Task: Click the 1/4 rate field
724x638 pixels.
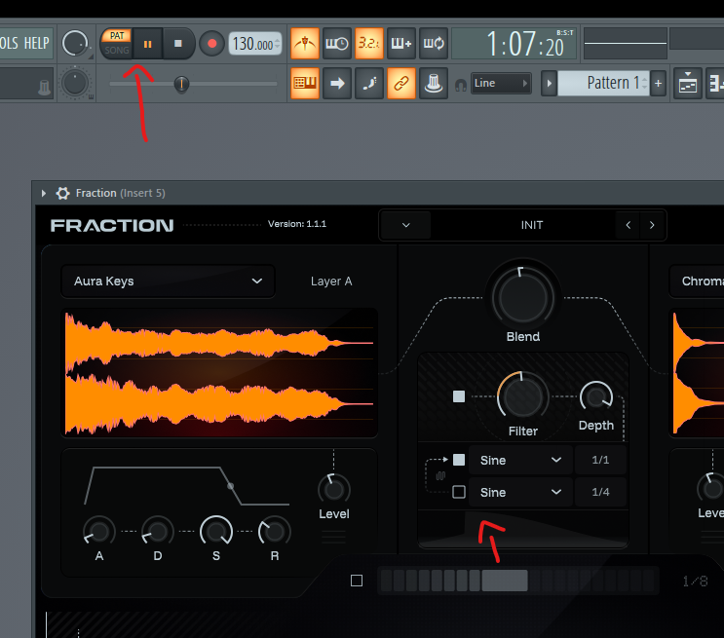Action: (x=600, y=492)
